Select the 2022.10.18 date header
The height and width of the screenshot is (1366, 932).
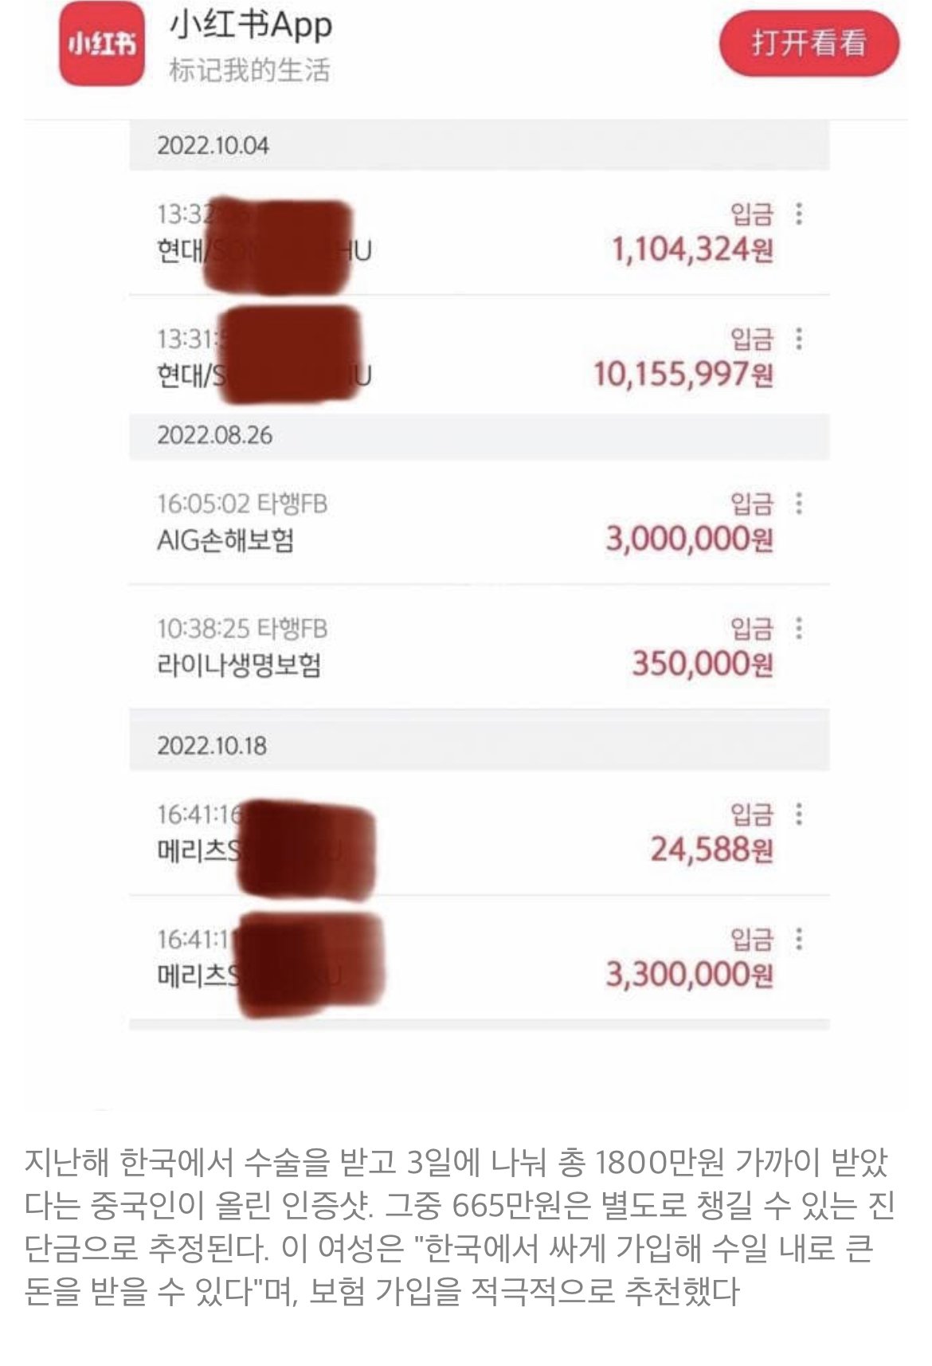tap(480, 747)
